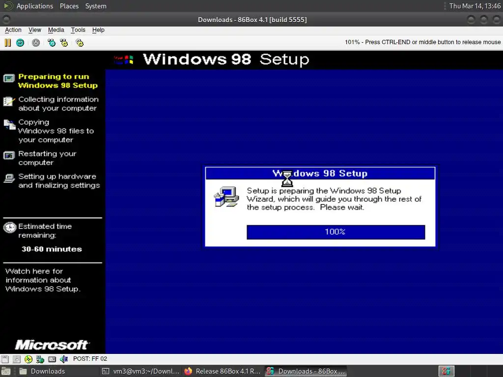The width and height of the screenshot is (503, 377).
Task: Pause the emulated machine
Action: click(x=8, y=43)
